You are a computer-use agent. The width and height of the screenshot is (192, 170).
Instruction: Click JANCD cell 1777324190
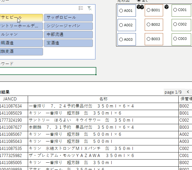tap(14, 120)
